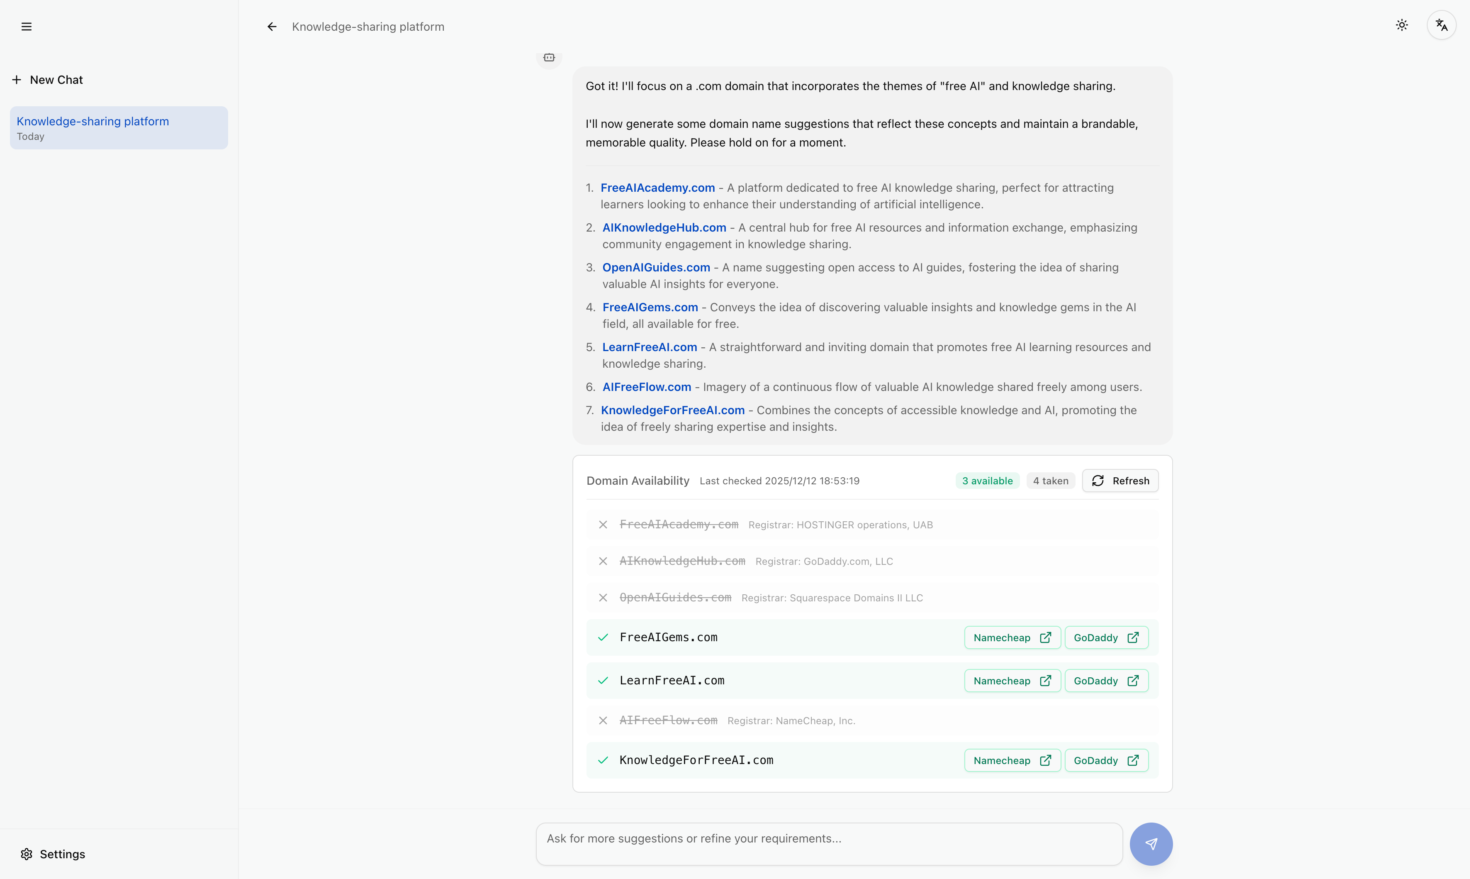
Task: Click the AIFreeFlow.com suggestion link
Action: 647,387
